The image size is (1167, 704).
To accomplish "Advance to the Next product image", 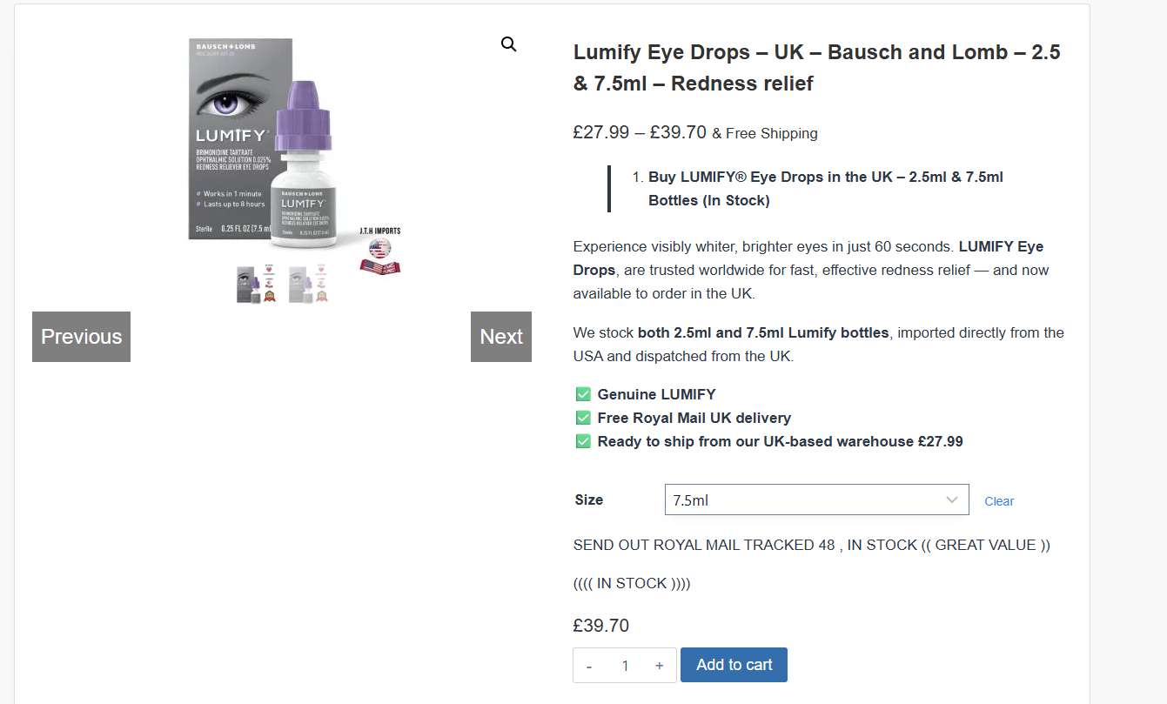I will [x=501, y=337].
